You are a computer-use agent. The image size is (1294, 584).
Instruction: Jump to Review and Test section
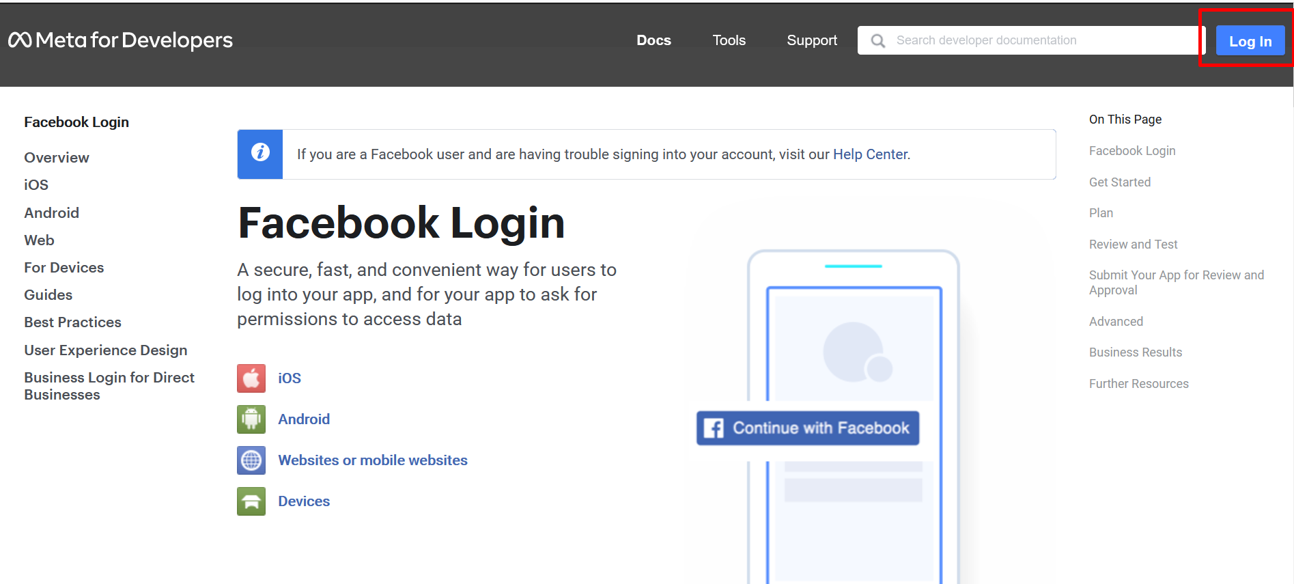[x=1133, y=245]
